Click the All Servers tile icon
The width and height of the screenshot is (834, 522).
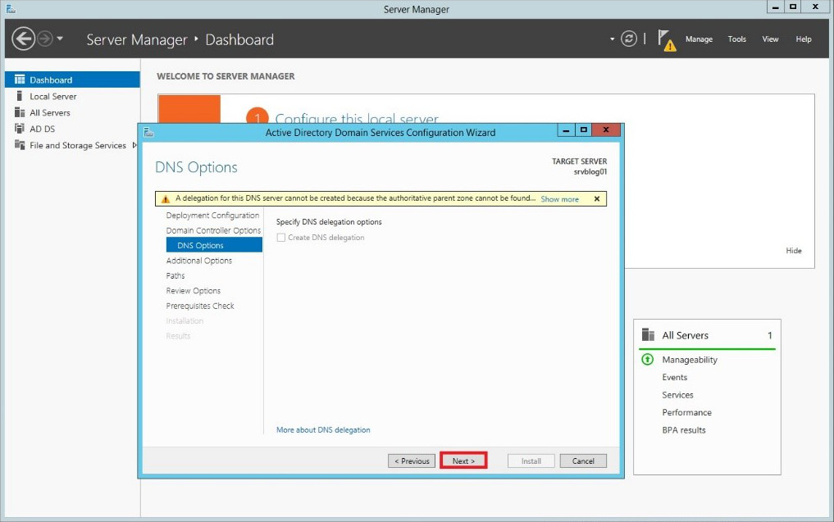(x=648, y=335)
